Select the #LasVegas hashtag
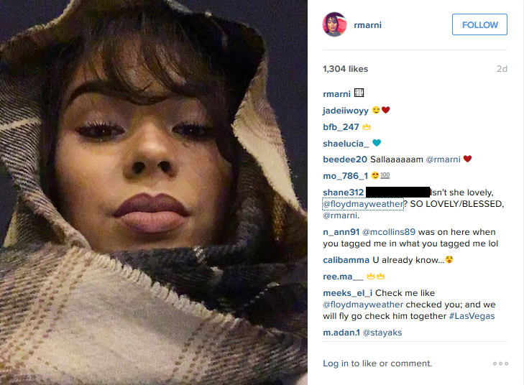The image size is (524, 385). [472, 316]
